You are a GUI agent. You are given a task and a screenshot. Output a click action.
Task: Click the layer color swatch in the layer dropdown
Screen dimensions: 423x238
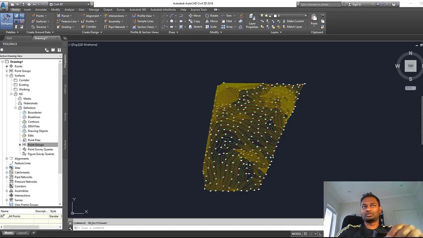click(275, 16)
